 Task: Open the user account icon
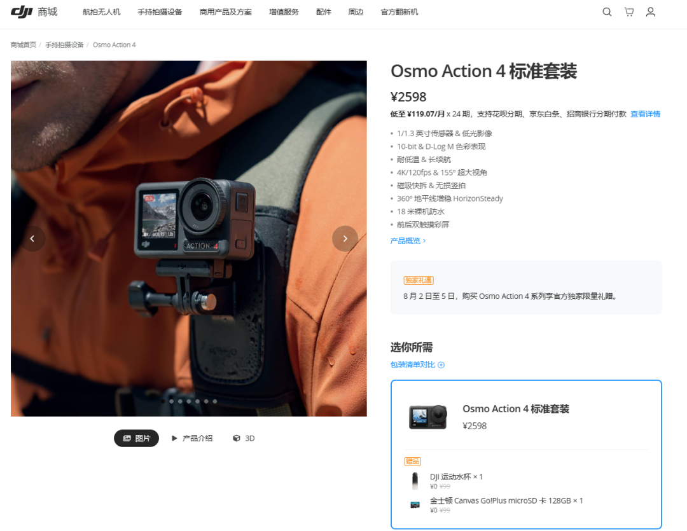coord(651,12)
